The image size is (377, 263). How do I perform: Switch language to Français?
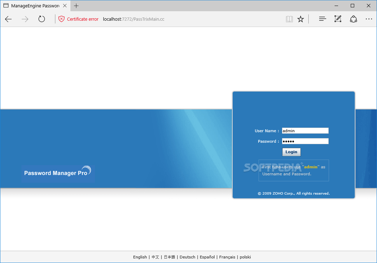(227, 257)
